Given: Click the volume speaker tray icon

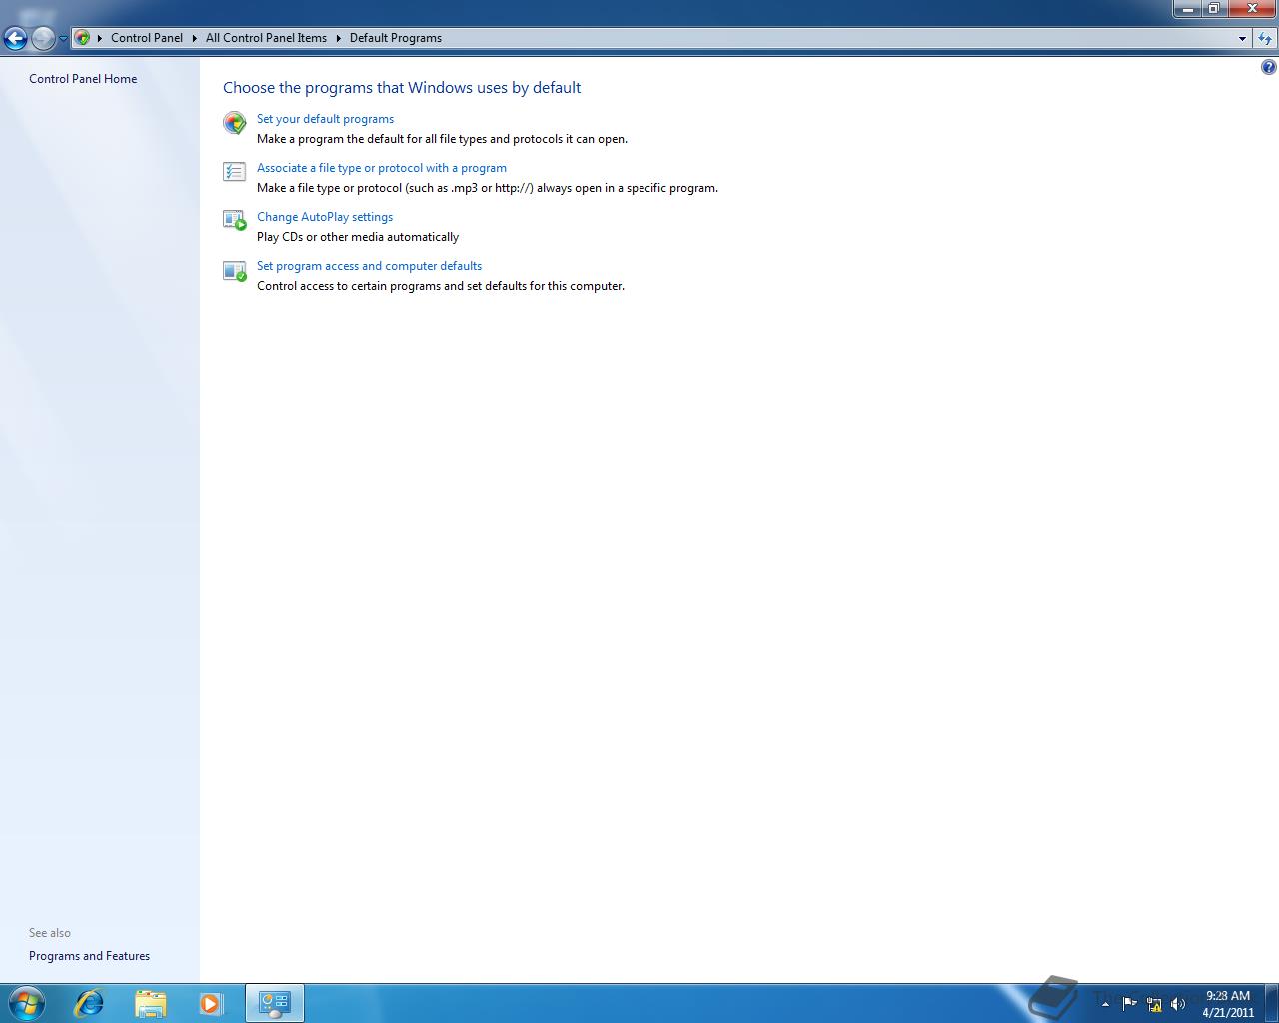Looking at the screenshot, I should click(1178, 1004).
